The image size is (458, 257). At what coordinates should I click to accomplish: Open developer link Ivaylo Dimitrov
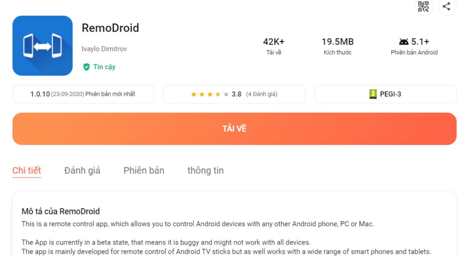105,49
